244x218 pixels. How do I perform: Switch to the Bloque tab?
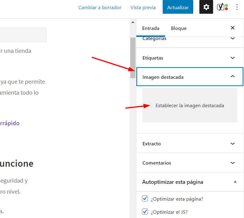(x=179, y=28)
